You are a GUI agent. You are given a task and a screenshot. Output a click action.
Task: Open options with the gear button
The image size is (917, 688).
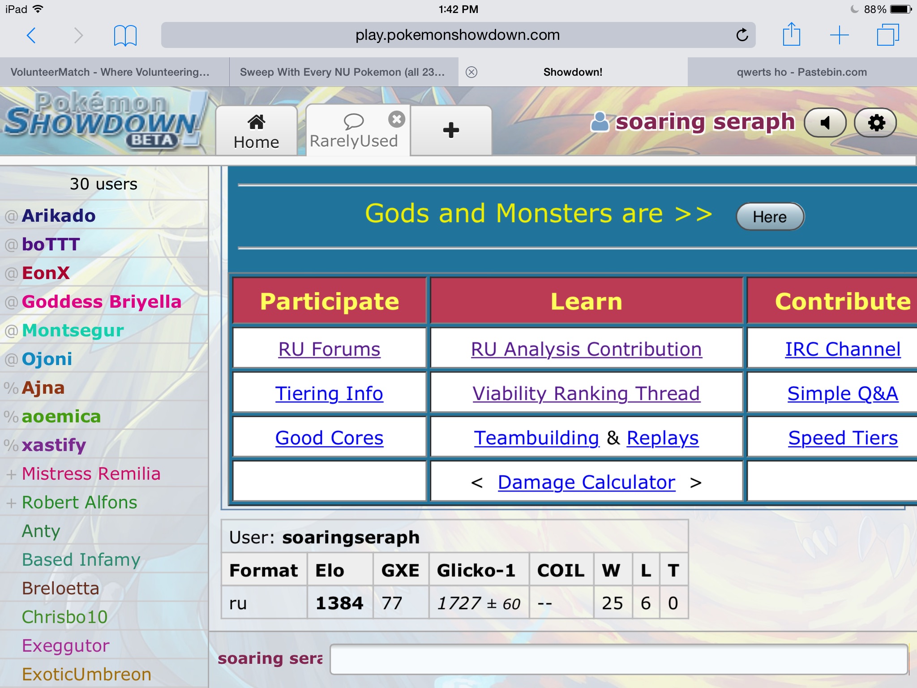(876, 122)
